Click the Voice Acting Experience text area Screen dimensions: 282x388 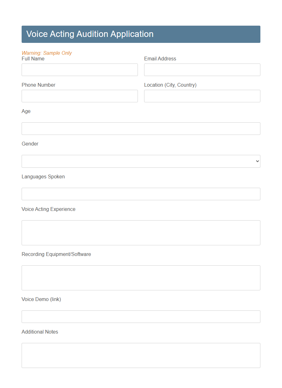[x=141, y=232]
